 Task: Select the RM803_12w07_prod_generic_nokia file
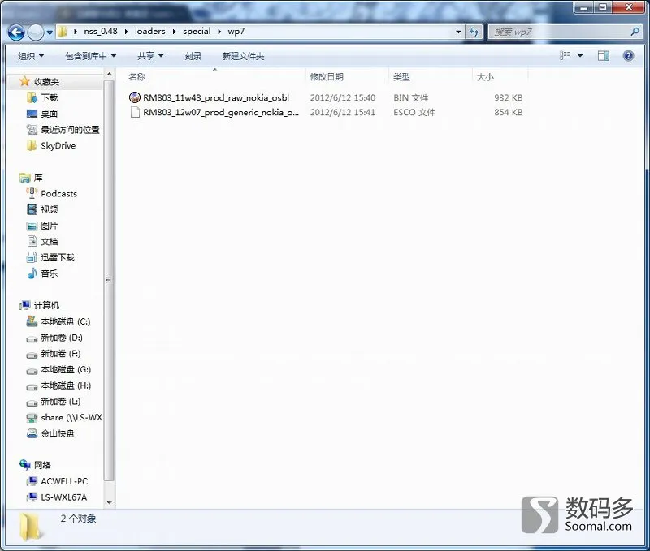click(220, 112)
